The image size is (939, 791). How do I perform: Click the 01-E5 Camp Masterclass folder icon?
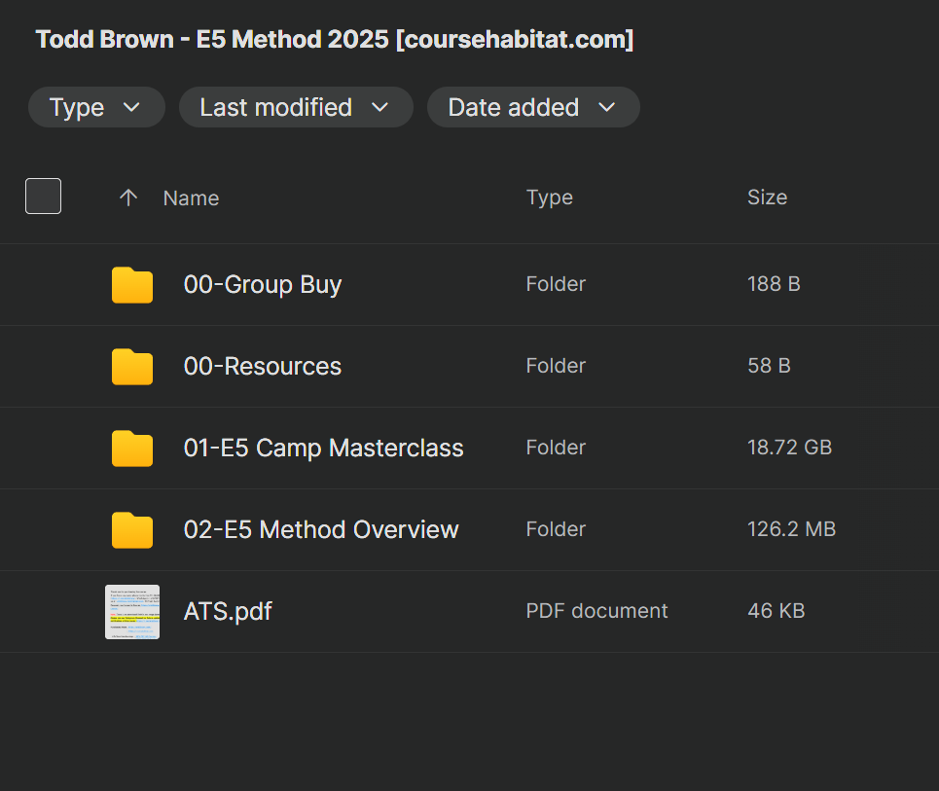point(132,449)
